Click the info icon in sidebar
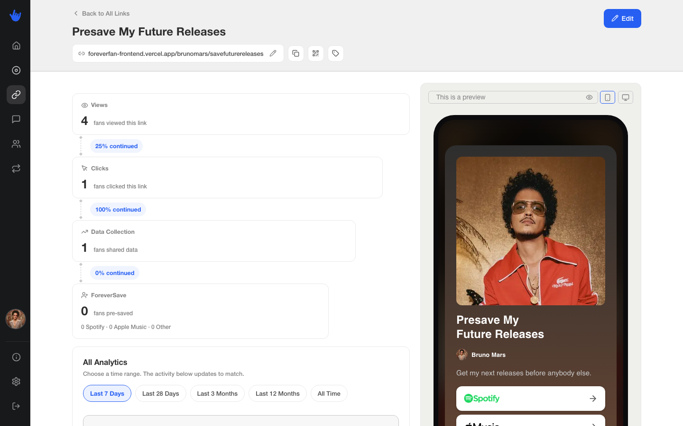 pyautogui.click(x=16, y=357)
